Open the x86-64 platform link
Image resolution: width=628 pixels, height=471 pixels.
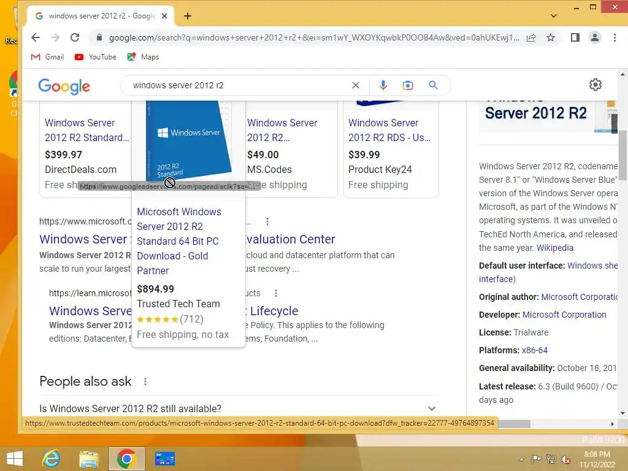[535, 350]
